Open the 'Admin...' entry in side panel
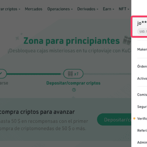This screenshot has height=147, width=147. coord(142,142)
